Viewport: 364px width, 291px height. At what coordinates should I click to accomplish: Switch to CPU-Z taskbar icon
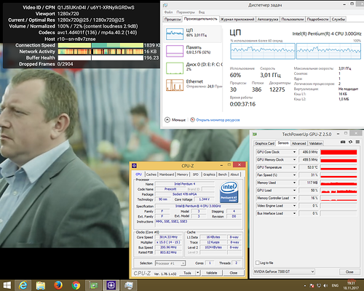tap(111, 285)
